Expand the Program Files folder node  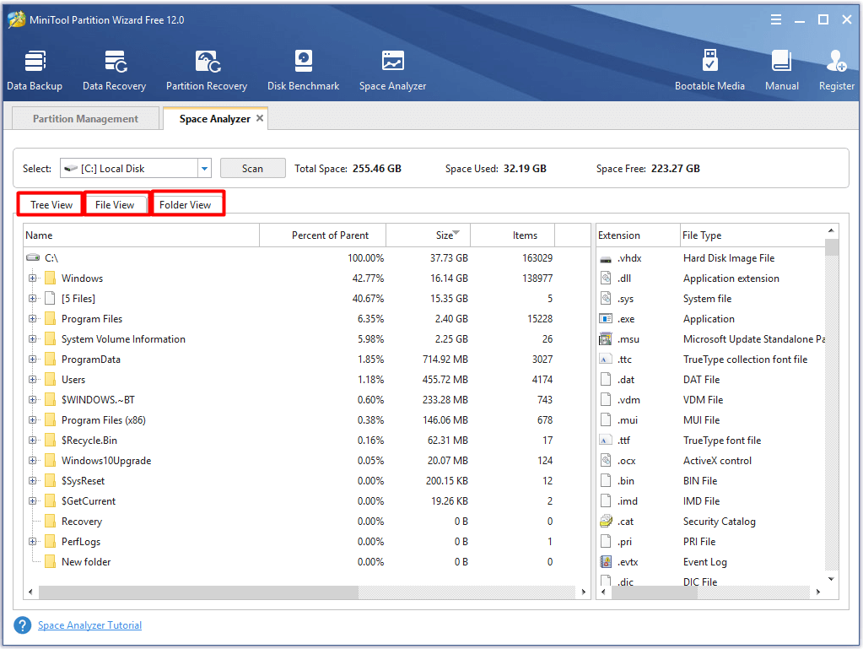pos(32,319)
